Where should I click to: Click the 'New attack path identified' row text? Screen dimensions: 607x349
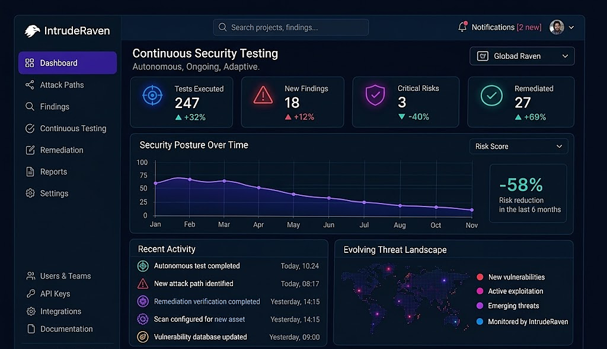pos(194,284)
